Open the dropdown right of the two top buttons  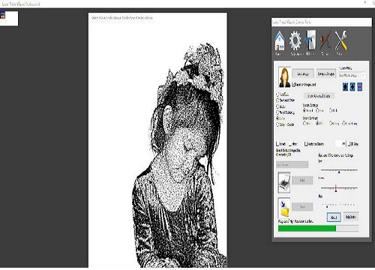tap(352, 75)
